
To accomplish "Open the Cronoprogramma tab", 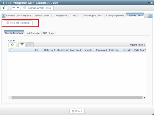I will click(115, 16).
